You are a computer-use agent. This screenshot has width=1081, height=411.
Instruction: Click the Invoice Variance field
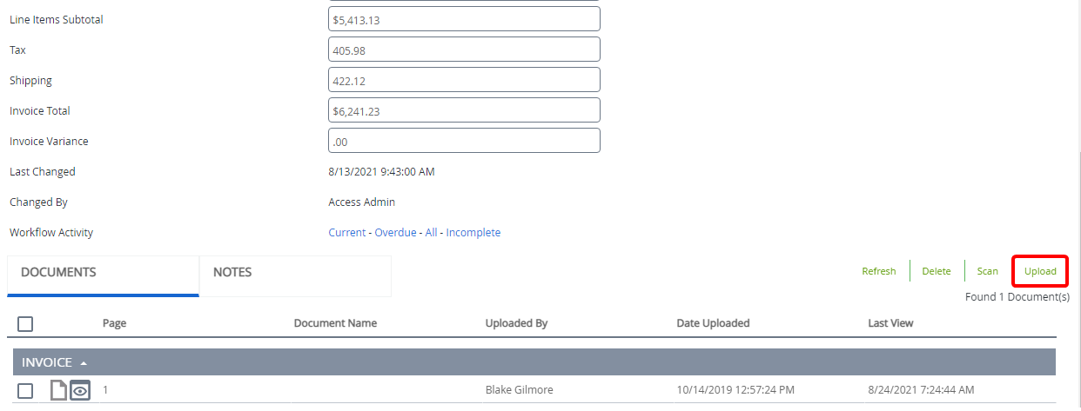(x=464, y=141)
